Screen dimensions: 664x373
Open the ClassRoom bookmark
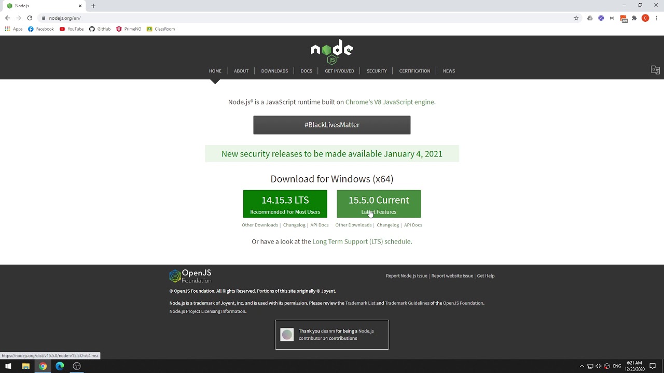point(161,29)
